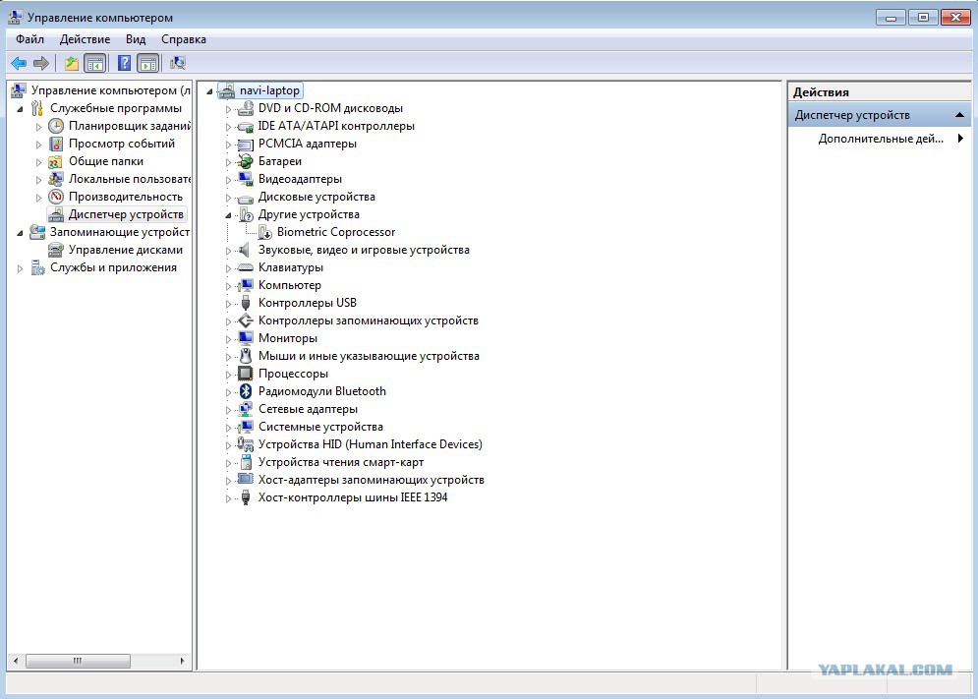Click the mouse icon for Мыши
This screenshot has width=978, height=699.
[x=245, y=356]
